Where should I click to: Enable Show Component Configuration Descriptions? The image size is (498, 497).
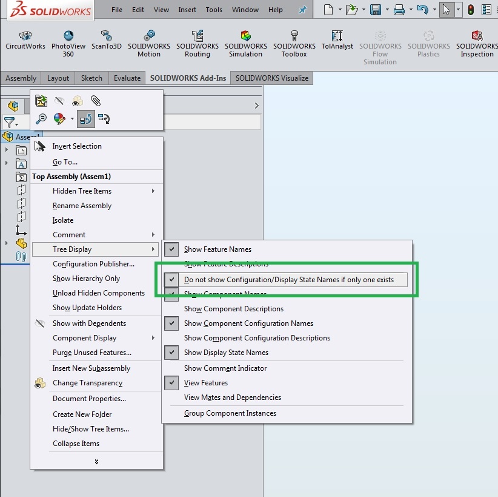tap(257, 338)
